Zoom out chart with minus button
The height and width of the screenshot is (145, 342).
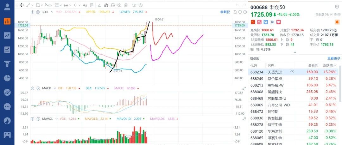(240, 12)
